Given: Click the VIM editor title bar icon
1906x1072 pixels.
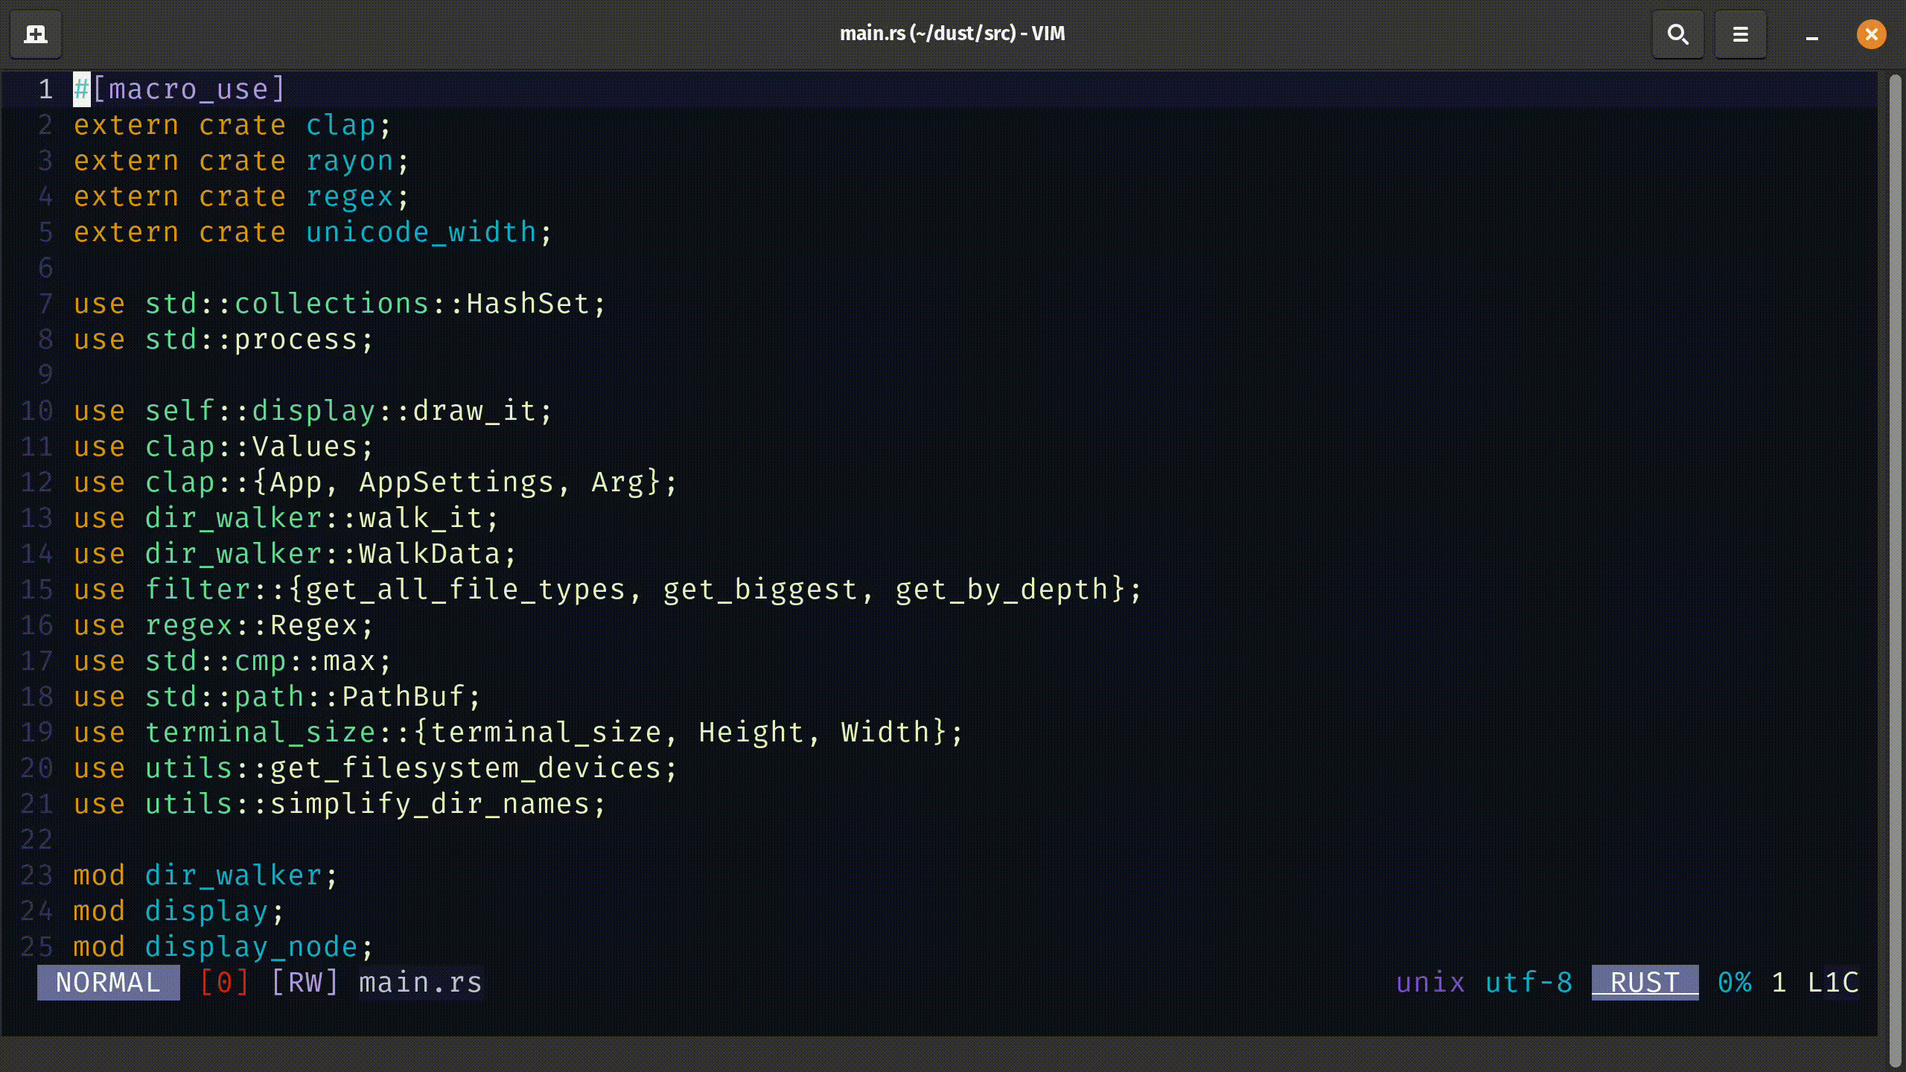Looking at the screenshot, I should [35, 33].
